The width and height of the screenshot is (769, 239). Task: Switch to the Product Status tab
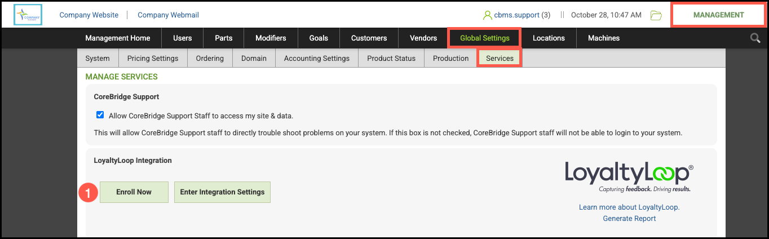pyautogui.click(x=391, y=58)
